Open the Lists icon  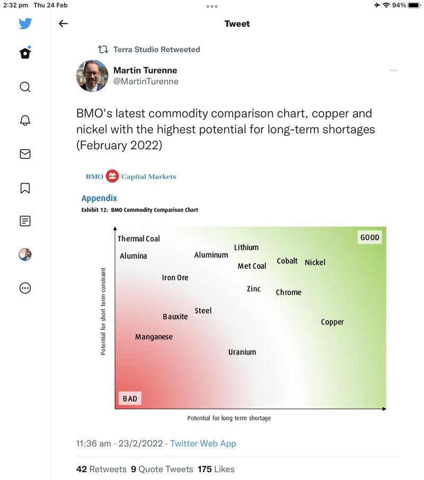point(25,221)
